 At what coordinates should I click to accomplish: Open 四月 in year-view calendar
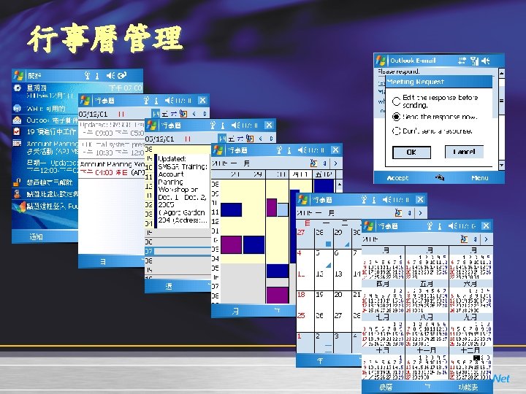[383, 284]
